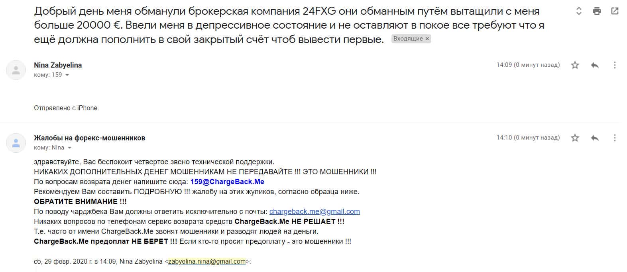Open more options for Nina's message
Viewport: 627px width, 272px height.
coord(615,65)
